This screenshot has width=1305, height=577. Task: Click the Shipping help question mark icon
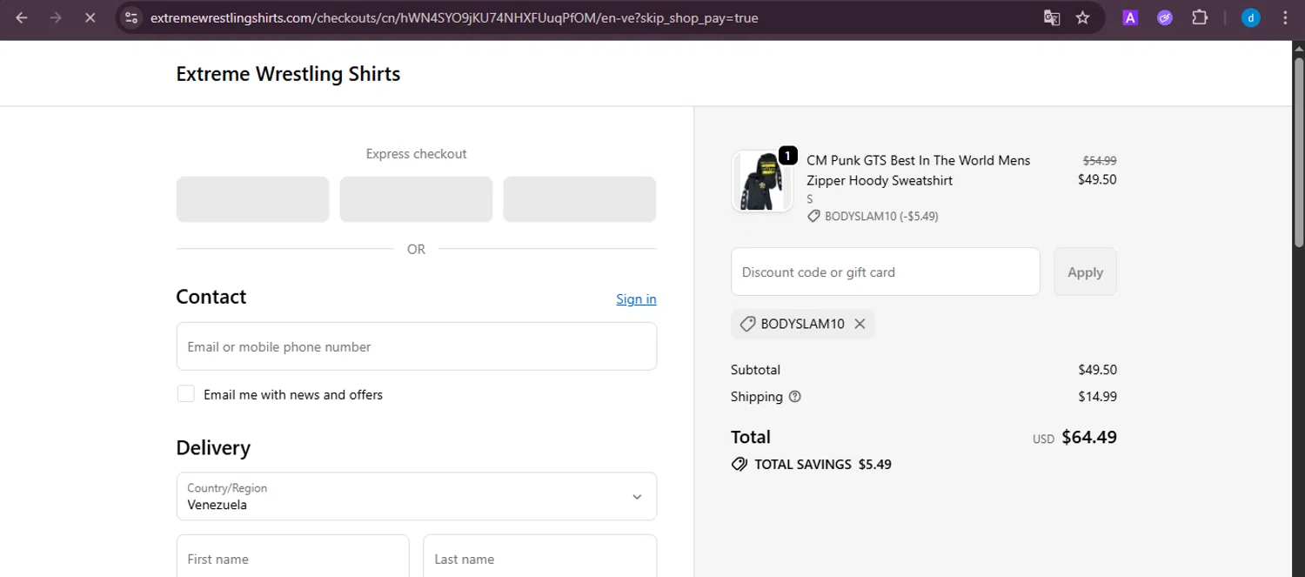pos(794,397)
